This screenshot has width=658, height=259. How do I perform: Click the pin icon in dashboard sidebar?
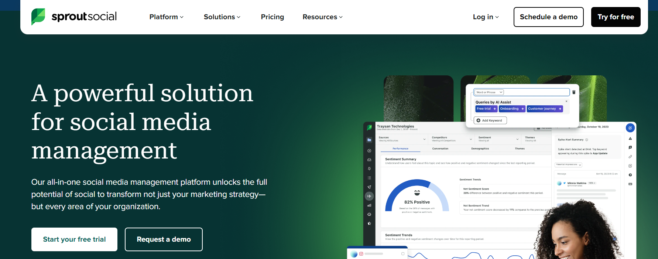click(369, 168)
